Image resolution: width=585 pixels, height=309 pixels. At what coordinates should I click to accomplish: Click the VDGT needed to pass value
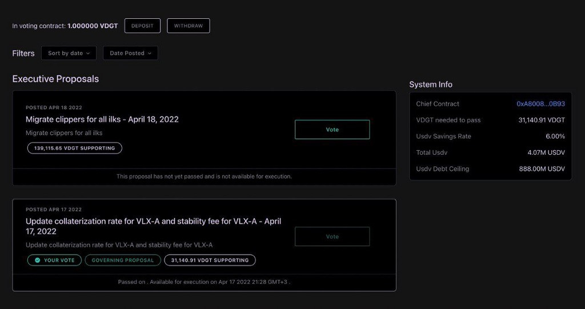(542, 120)
